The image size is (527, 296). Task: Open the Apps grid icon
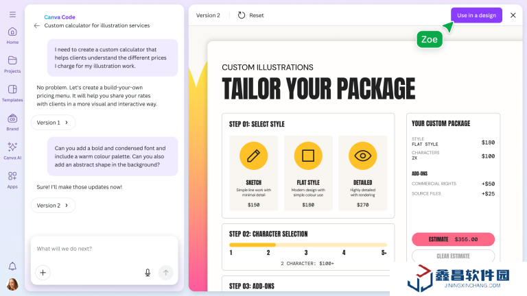pos(12,180)
